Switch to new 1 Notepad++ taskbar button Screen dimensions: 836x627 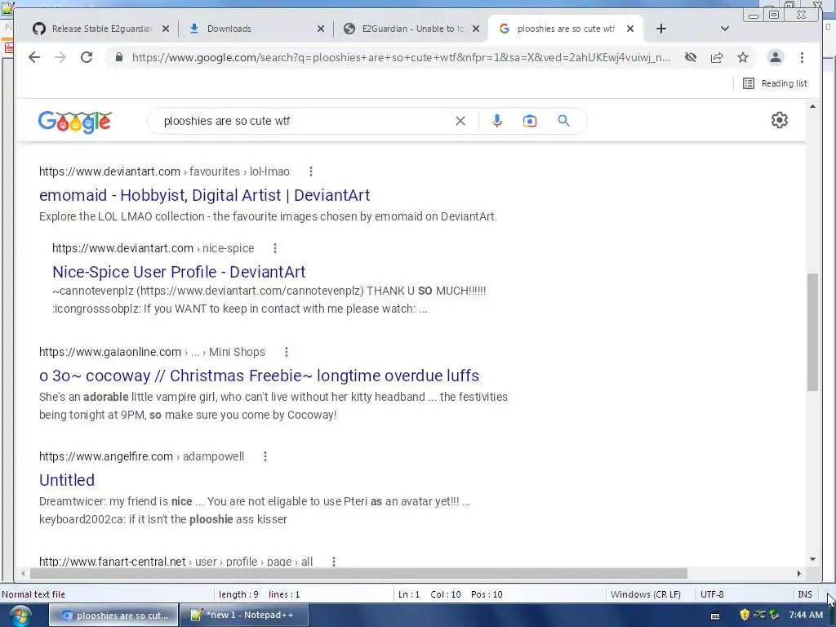[243, 616]
